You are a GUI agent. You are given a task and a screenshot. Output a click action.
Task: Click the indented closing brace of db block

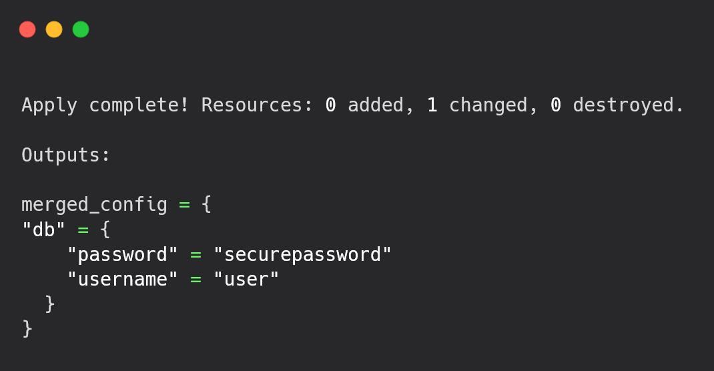click(50, 304)
